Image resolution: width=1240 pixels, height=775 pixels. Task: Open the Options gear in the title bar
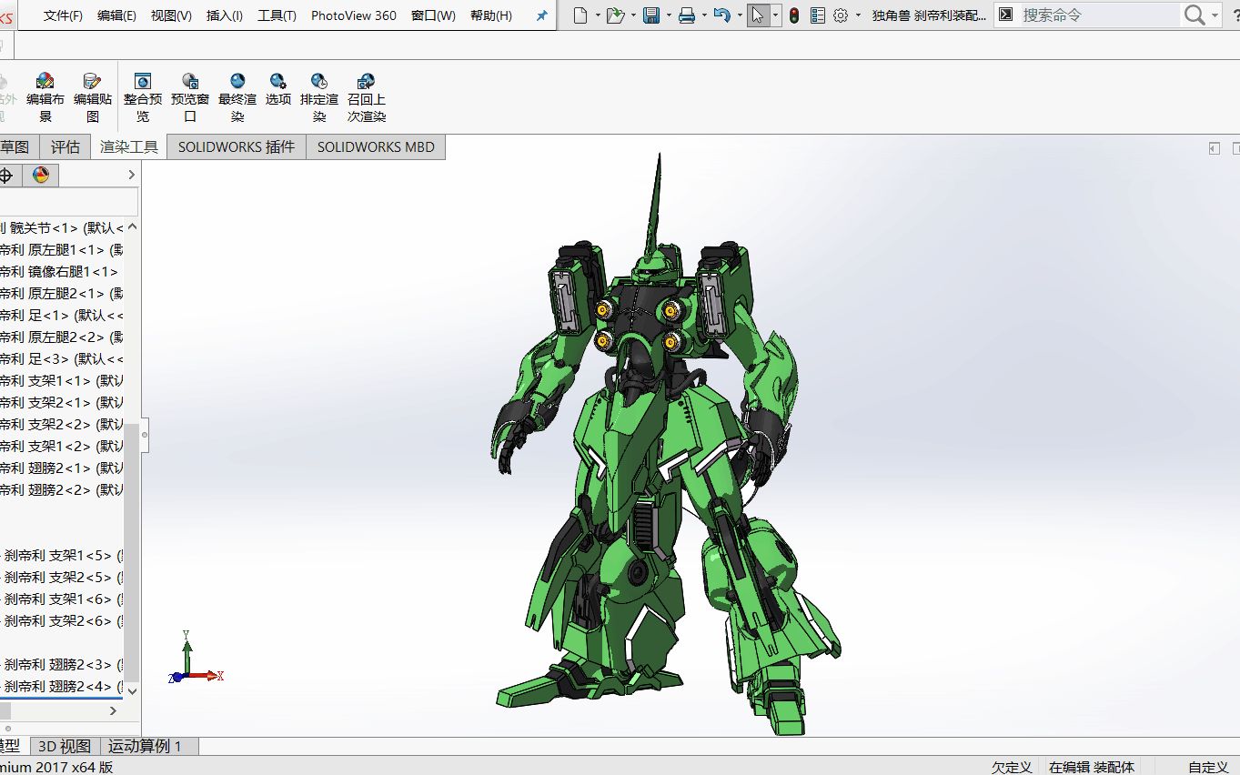point(841,15)
